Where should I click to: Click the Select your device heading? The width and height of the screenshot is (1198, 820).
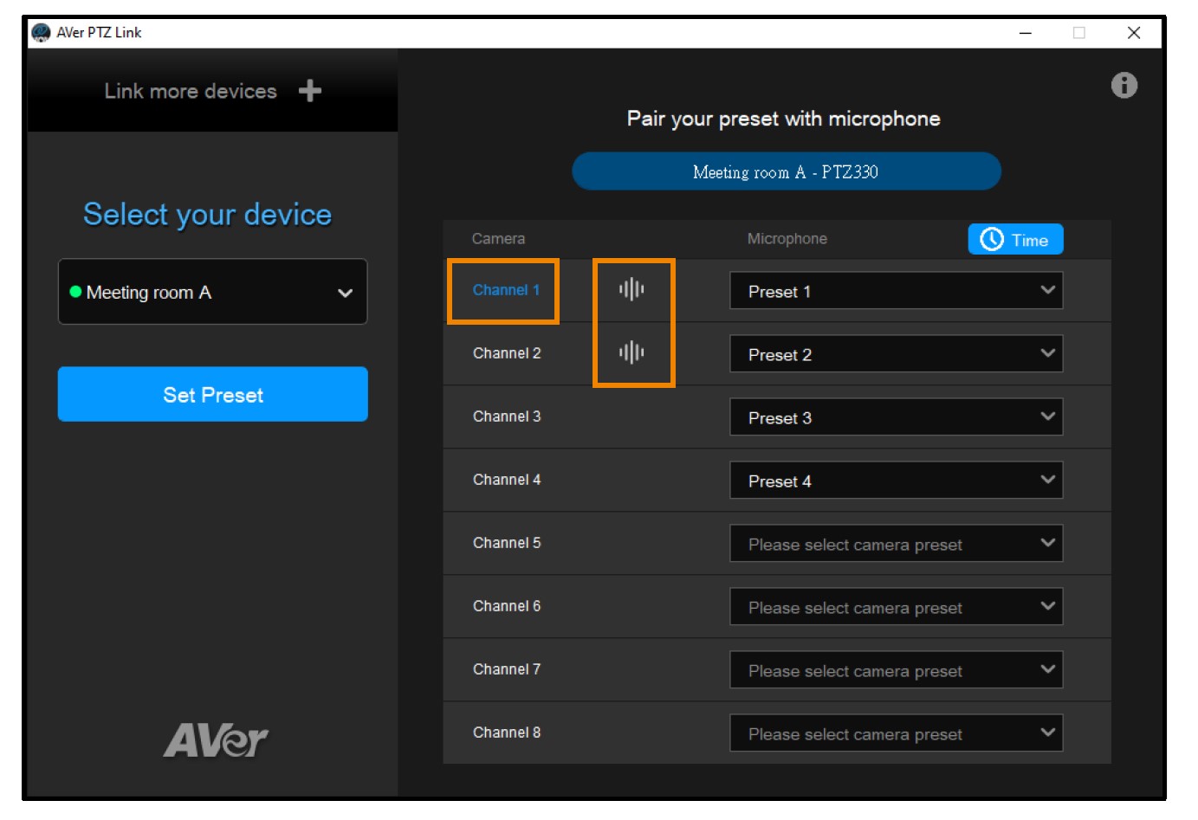tap(207, 215)
